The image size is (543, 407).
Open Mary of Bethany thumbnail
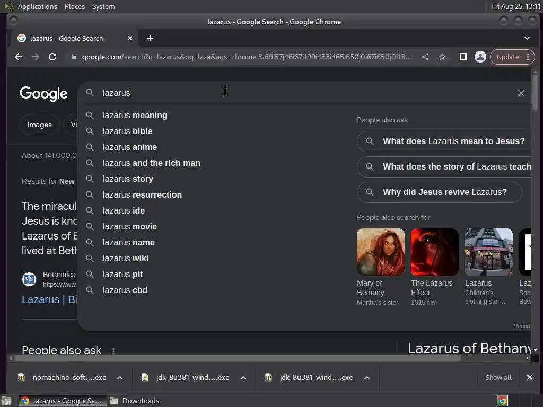(381, 252)
